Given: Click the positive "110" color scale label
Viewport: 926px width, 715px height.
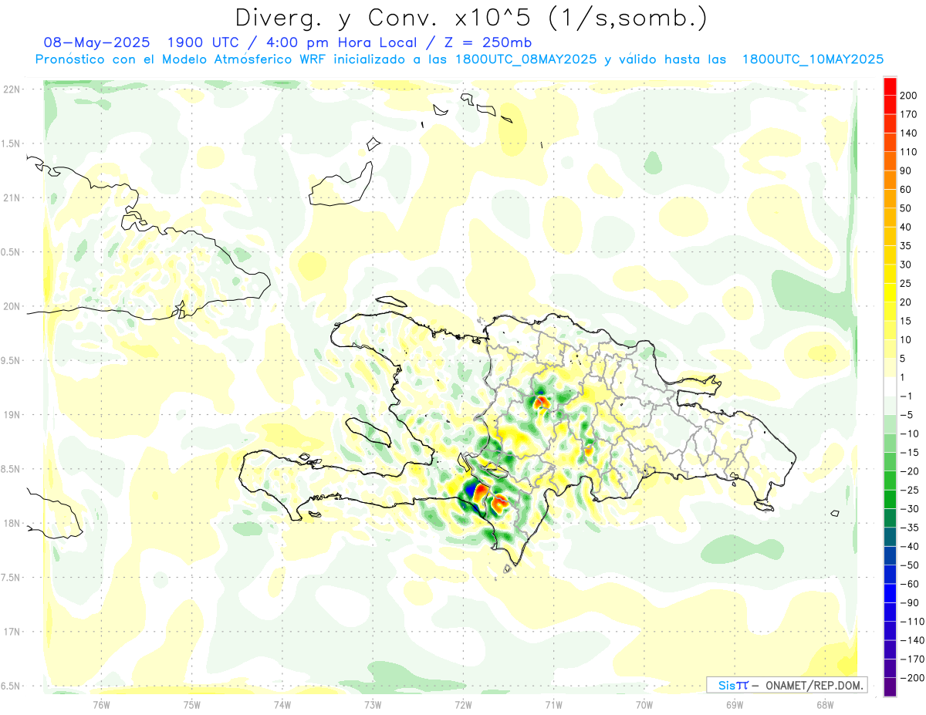Looking at the screenshot, I should click(910, 151).
